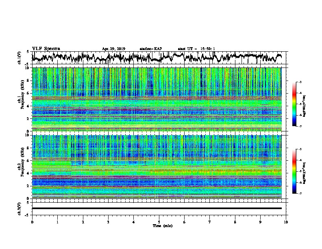This screenshot has width=322, height=249.
Task: Click time axis tick label "0"
Action: coord(32,222)
